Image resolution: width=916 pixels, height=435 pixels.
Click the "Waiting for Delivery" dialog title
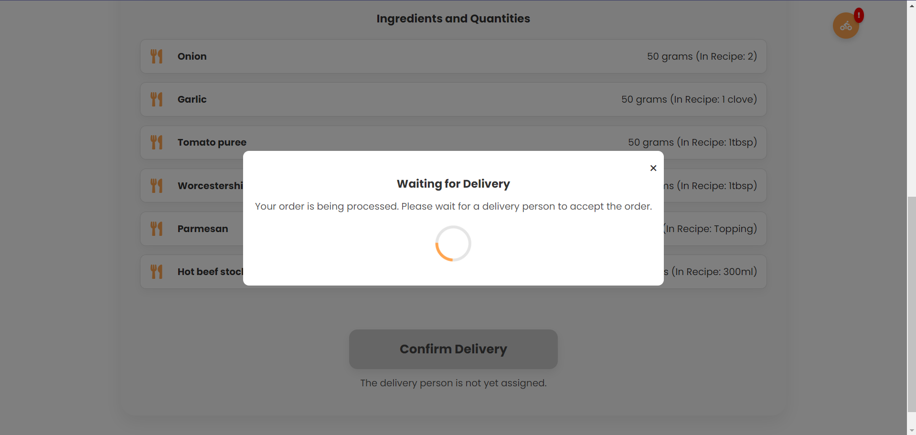pyautogui.click(x=453, y=184)
